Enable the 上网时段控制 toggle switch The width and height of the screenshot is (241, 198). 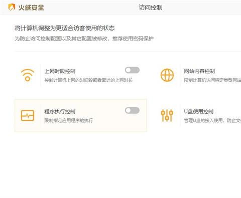tap(132, 70)
